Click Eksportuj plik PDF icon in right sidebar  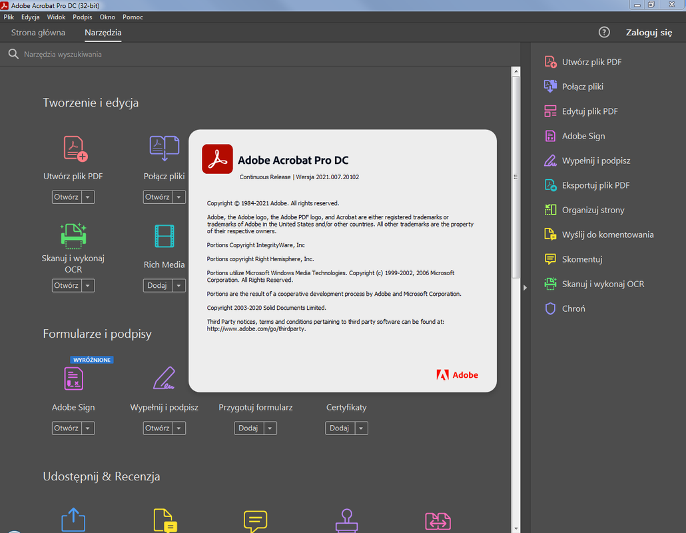click(x=550, y=185)
